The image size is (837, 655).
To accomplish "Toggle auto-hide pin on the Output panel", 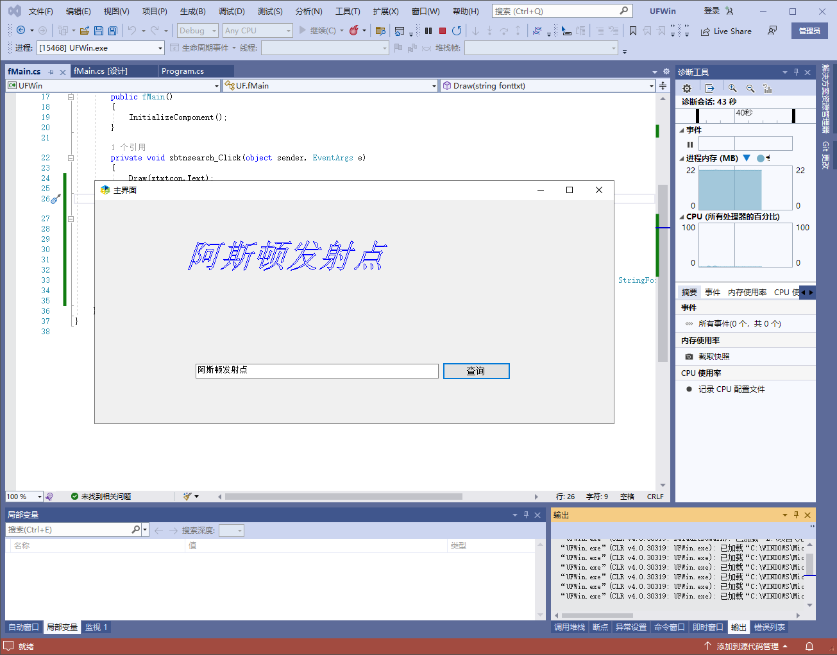I will (x=796, y=515).
